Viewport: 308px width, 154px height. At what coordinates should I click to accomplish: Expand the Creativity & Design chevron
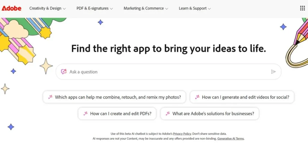point(64,9)
